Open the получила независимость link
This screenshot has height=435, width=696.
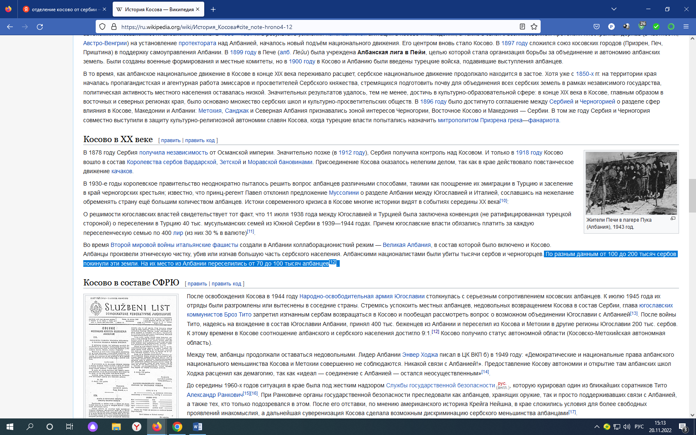(x=174, y=152)
